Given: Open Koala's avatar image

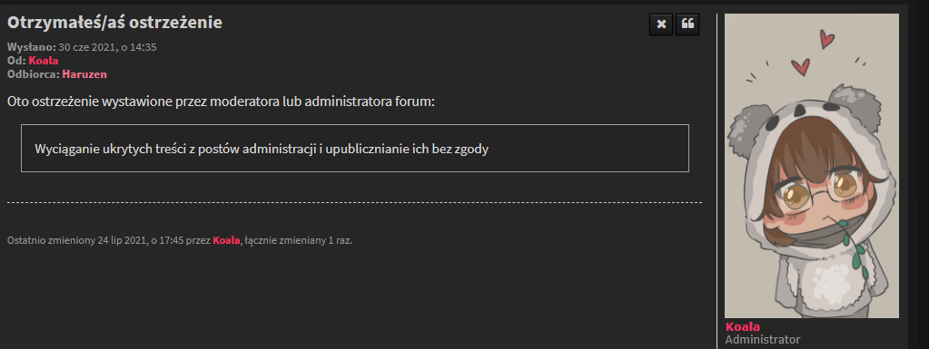Looking at the screenshot, I should pyautogui.click(x=812, y=166).
